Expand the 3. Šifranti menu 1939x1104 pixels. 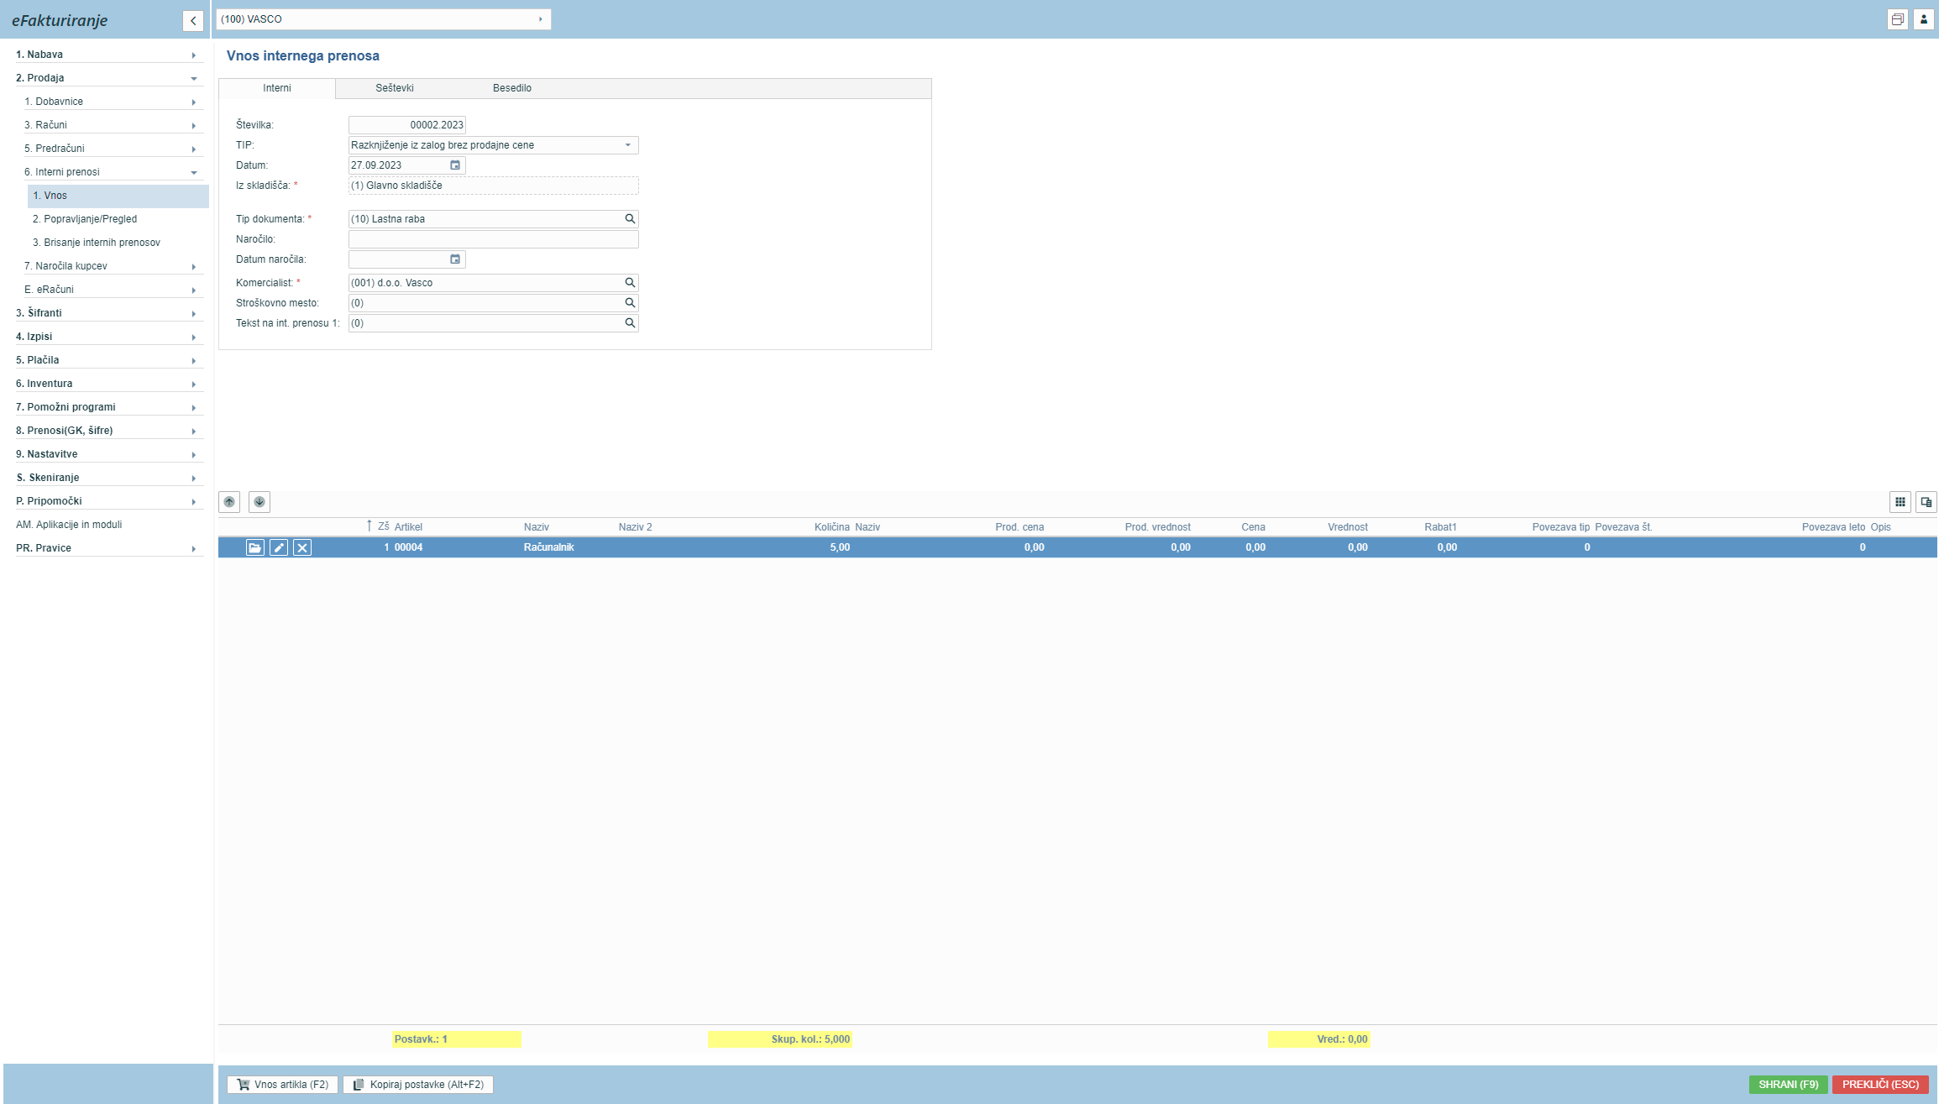(x=109, y=313)
